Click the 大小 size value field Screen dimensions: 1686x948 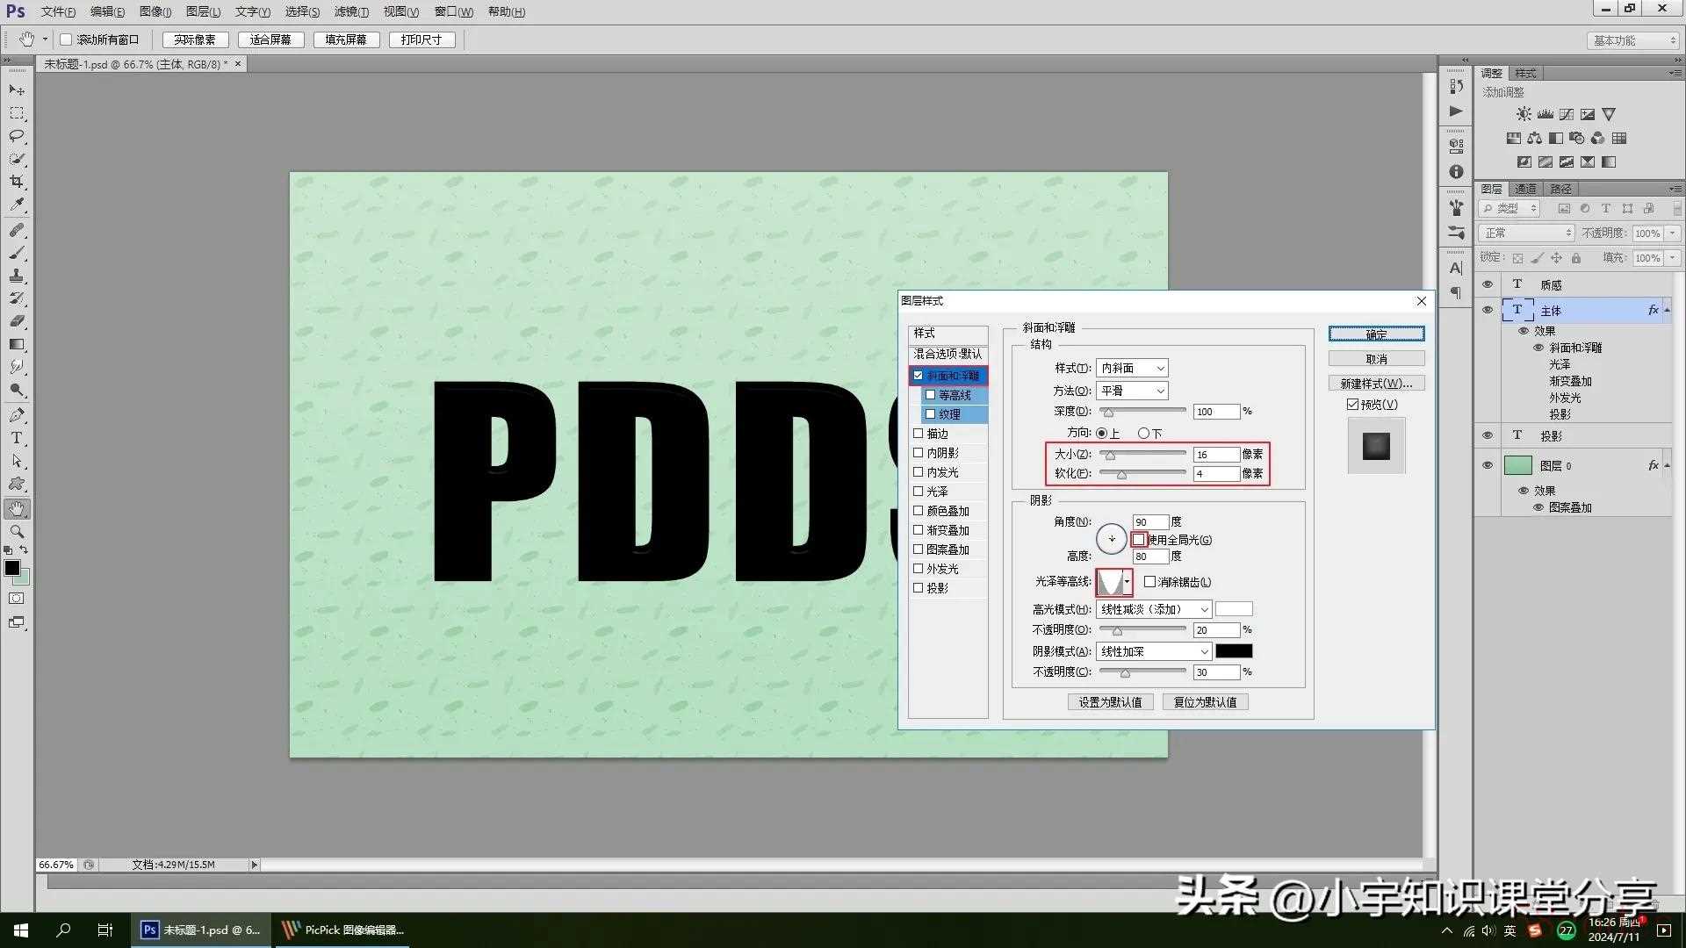click(x=1215, y=455)
